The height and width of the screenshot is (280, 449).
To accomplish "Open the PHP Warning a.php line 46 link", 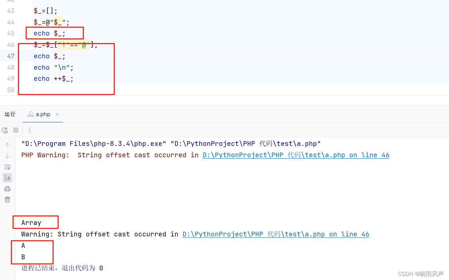I will click(x=296, y=155).
